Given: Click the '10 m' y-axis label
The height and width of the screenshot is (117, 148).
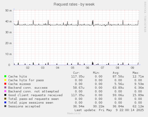Looking at the screenshot, I should pos(8,54).
